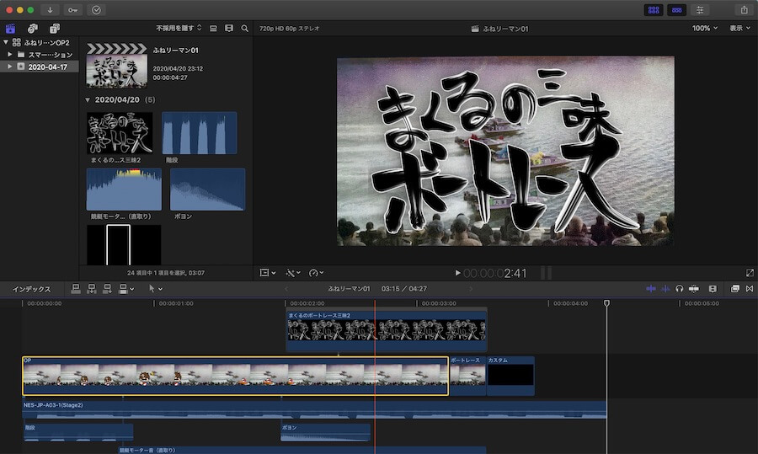The height and width of the screenshot is (454, 758).
Task: Click the ふねリーマン01 timeline project title
Action: [x=349, y=289]
